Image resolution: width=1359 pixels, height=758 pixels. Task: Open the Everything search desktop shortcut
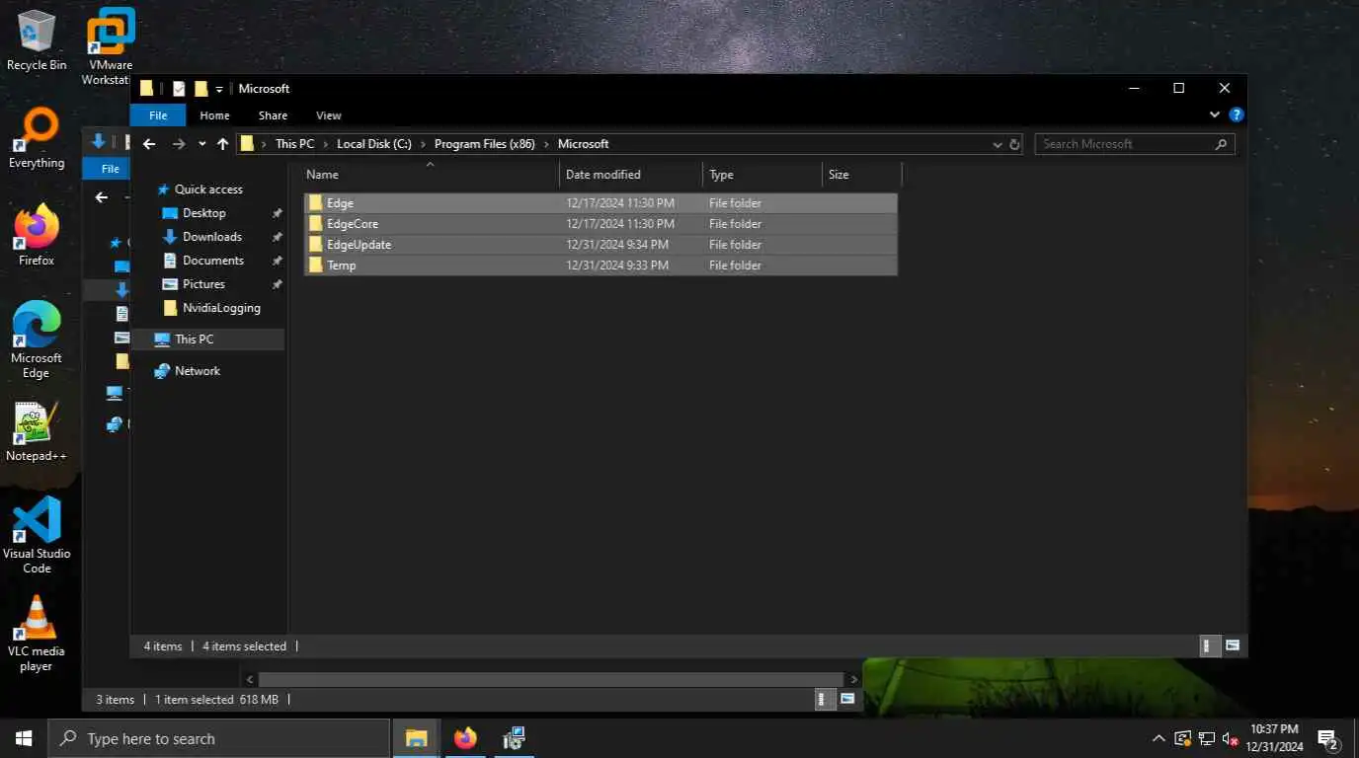[37, 139]
